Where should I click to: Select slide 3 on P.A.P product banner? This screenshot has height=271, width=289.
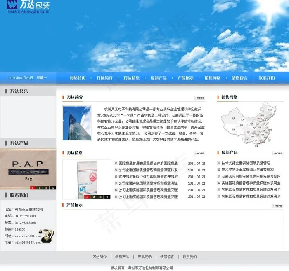46,188
